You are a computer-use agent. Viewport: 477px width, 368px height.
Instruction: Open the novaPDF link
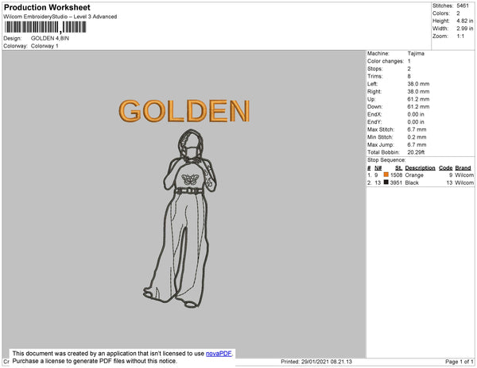coord(219,354)
